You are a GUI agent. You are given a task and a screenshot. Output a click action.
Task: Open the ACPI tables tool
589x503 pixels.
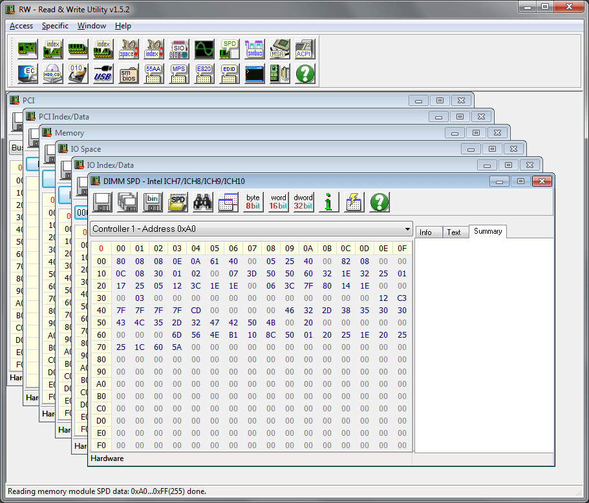point(305,49)
